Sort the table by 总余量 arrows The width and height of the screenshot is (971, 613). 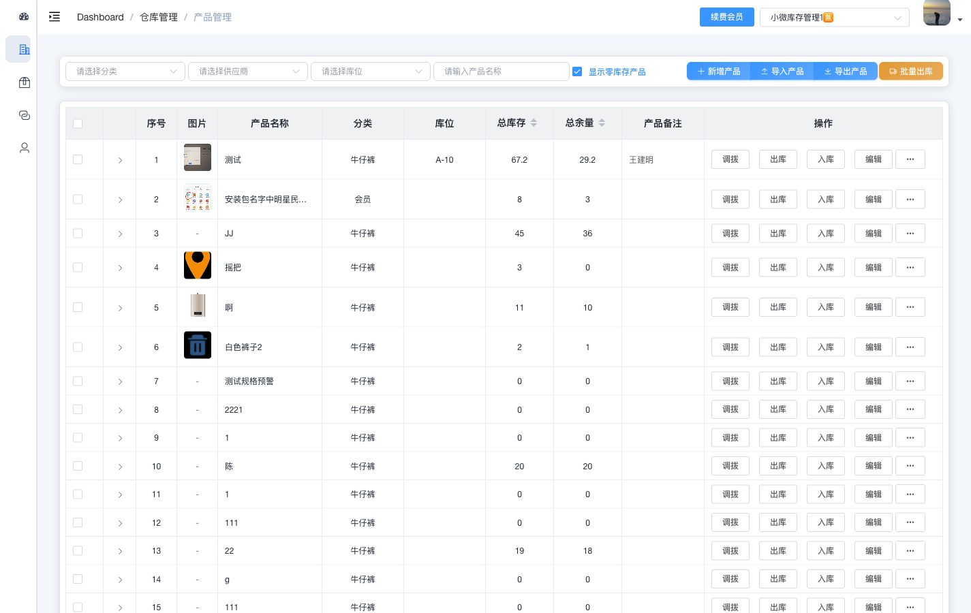pyautogui.click(x=602, y=123)
